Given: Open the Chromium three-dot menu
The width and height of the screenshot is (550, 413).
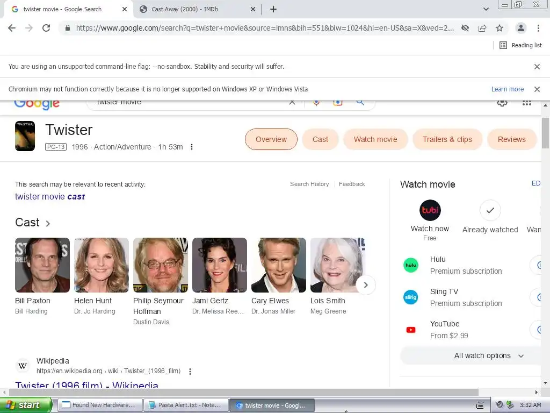Looking at the screenshot, I should tap(538, 28).
